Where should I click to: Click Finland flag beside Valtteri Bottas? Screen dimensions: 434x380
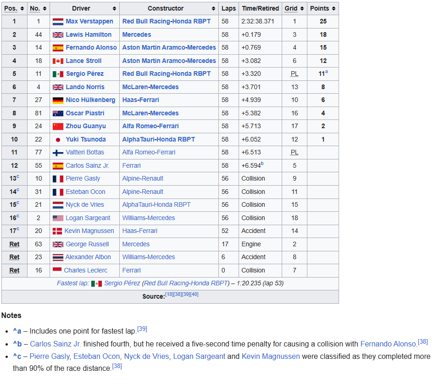point(58,153)
